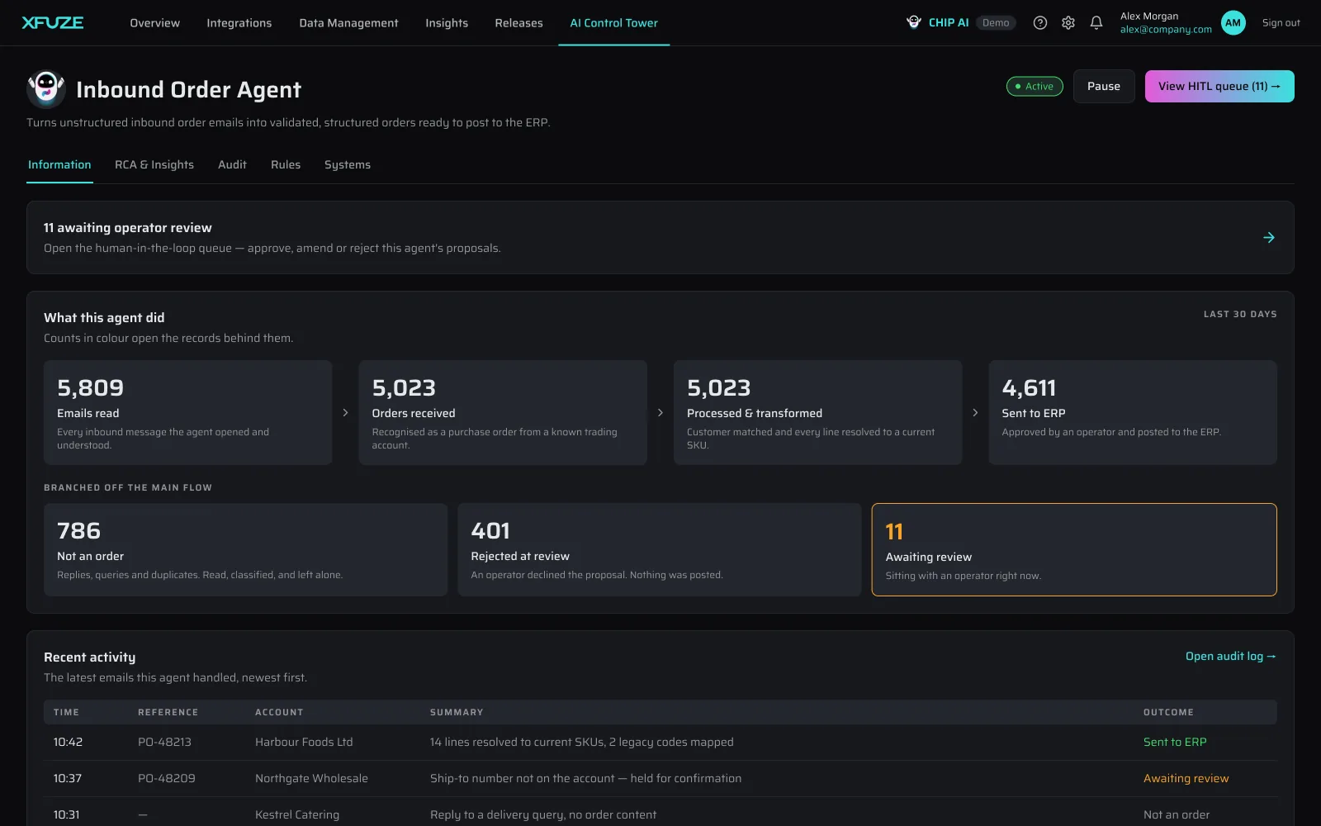
Task: Sign out of the account
Action: coord(1281,23)
